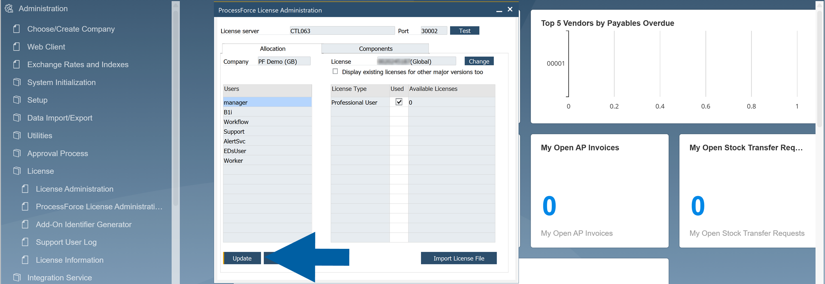
Task: Select user Support in Users list
Action: pyautogui.click(x=267, y=132)
